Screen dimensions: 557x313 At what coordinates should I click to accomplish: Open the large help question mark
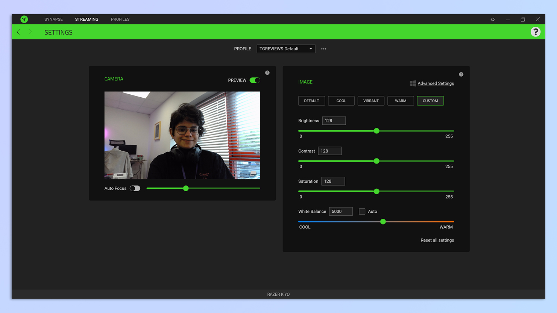pyautogui.click(x=536, y=32)
